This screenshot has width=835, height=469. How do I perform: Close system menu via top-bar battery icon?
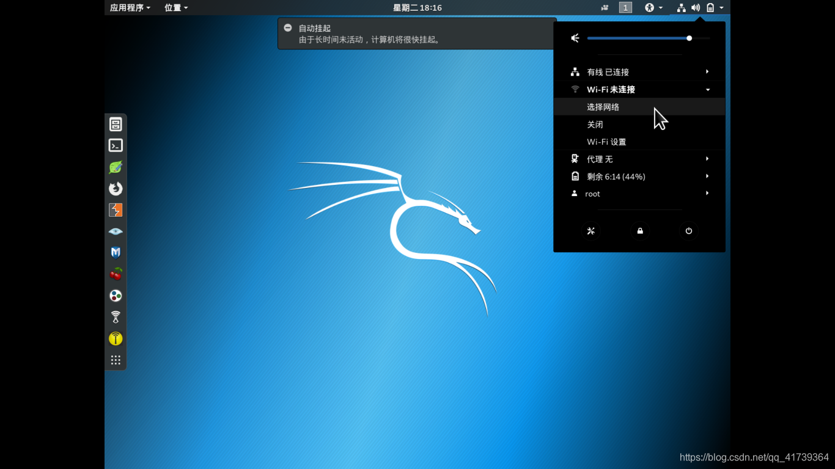[x=710, y=7]
